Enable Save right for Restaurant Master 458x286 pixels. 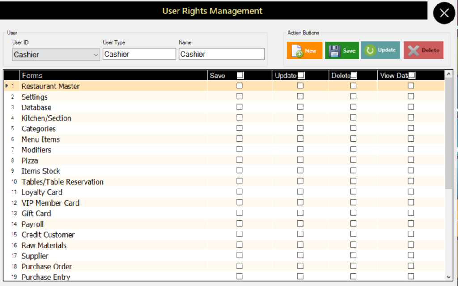pyautogui.click(x=240, y=85)
